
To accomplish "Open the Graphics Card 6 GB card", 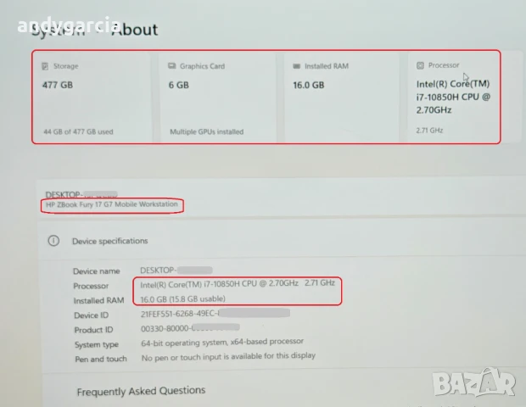I will [x=216, y=98].
